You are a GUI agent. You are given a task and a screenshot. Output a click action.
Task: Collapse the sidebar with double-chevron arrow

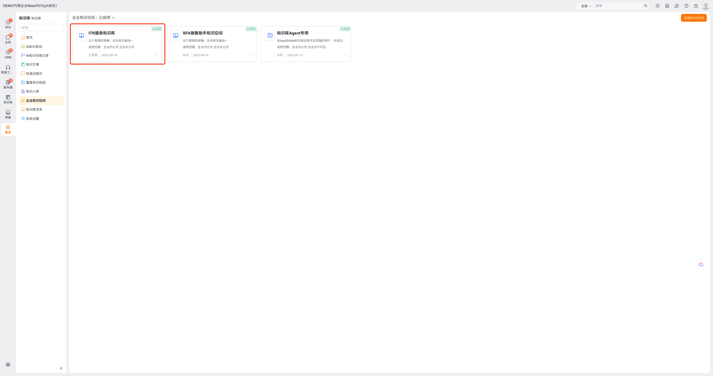(x=61, y=368)
